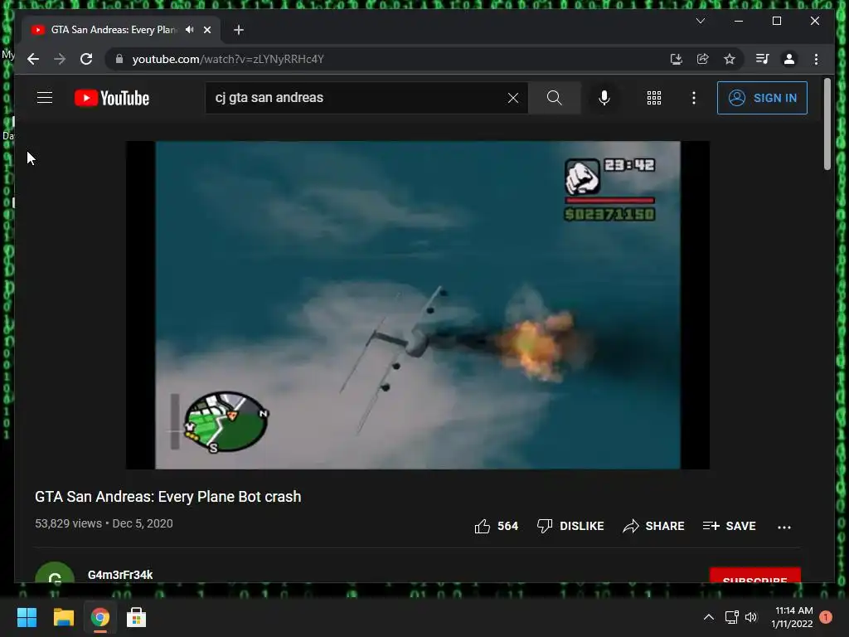View site information lock icon

tap(119, 59)
